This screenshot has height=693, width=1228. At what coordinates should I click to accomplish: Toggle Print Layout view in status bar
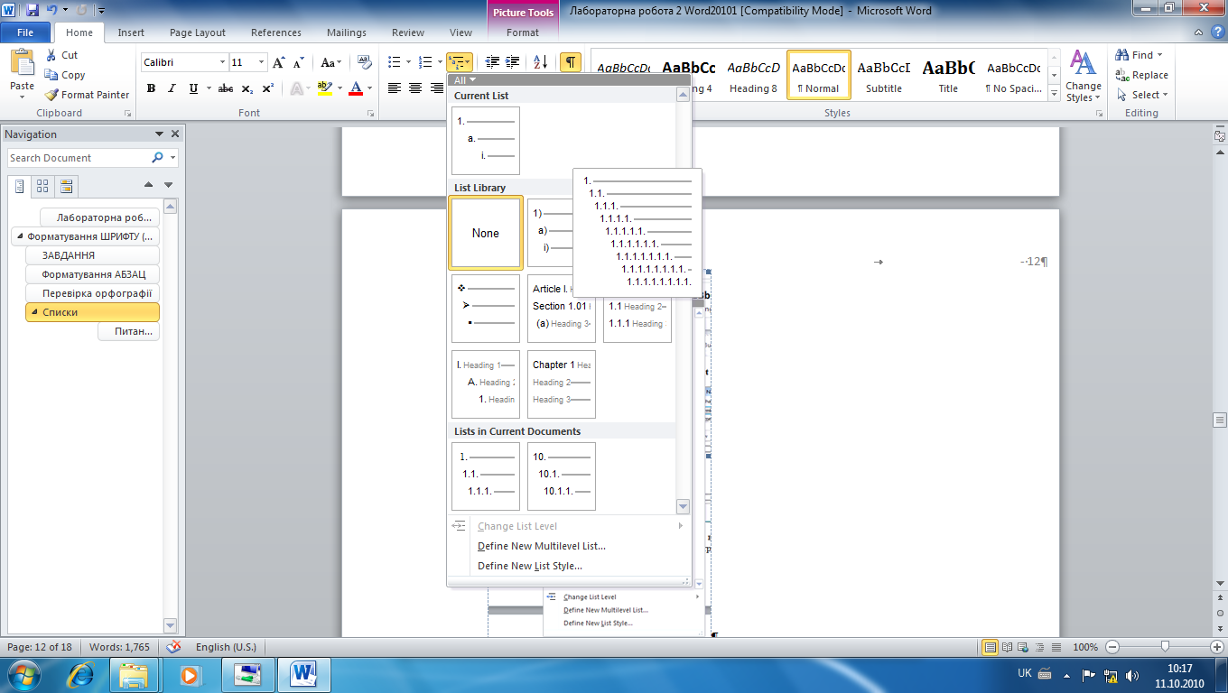click(991, 647)
